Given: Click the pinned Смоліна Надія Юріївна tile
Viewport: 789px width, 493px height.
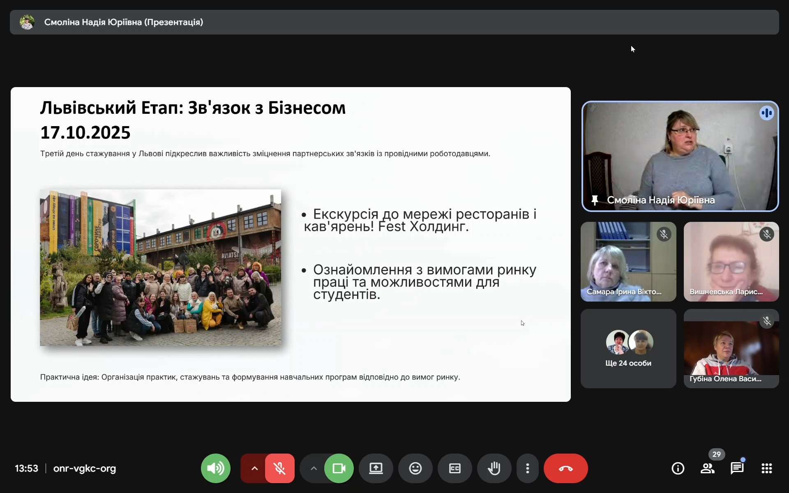Looking at the screenshot, I should [680, 156].
